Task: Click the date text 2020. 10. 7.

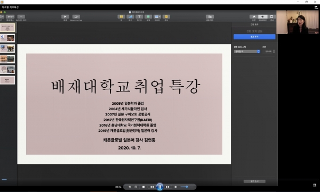Action: pos(130,148)
